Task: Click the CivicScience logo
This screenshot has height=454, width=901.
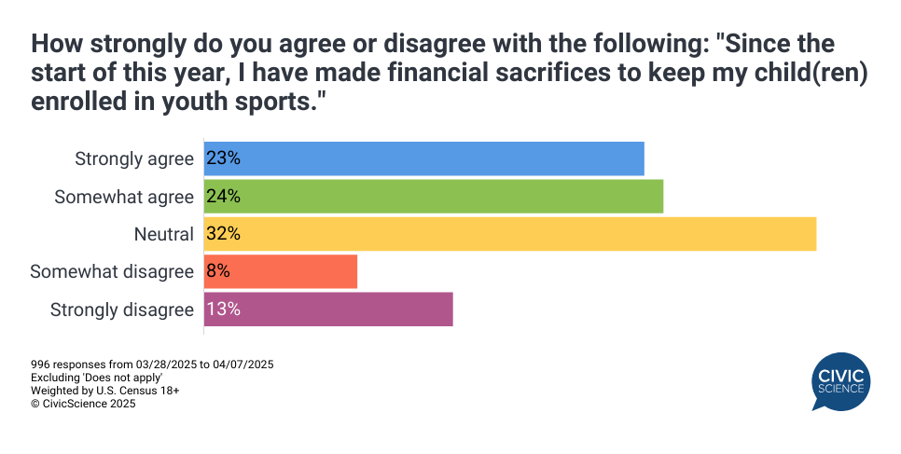Action: click(x=840, y=383)
